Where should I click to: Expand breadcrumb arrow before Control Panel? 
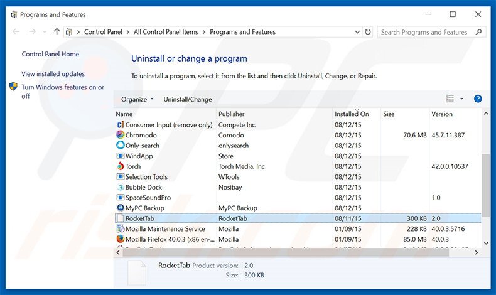pos(78,32)
